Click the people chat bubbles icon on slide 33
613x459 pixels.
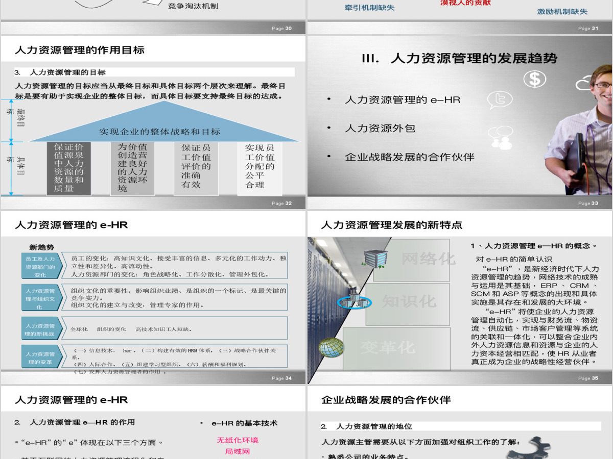(x=500, y=138)
